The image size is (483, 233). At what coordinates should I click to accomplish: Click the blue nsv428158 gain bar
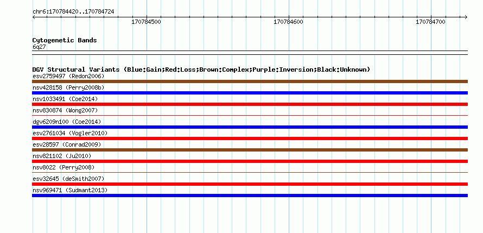(x=250, y=93)
